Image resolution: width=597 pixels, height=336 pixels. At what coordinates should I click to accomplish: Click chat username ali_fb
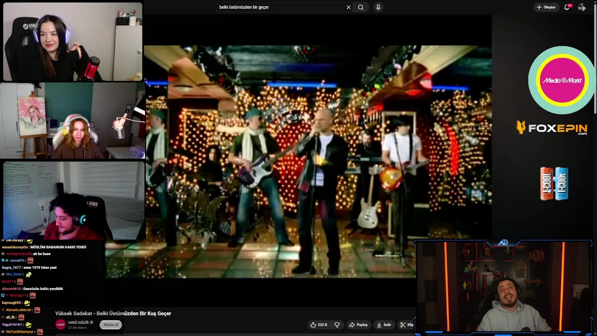[x=10, y=317]
